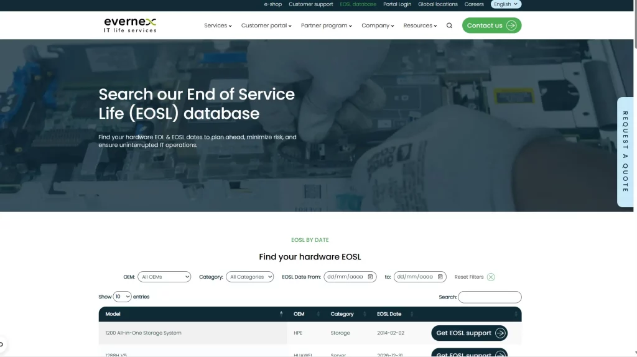637x357 pixels.
Task: Click the Reset Filters text
Action: click(x=469, y=277)
